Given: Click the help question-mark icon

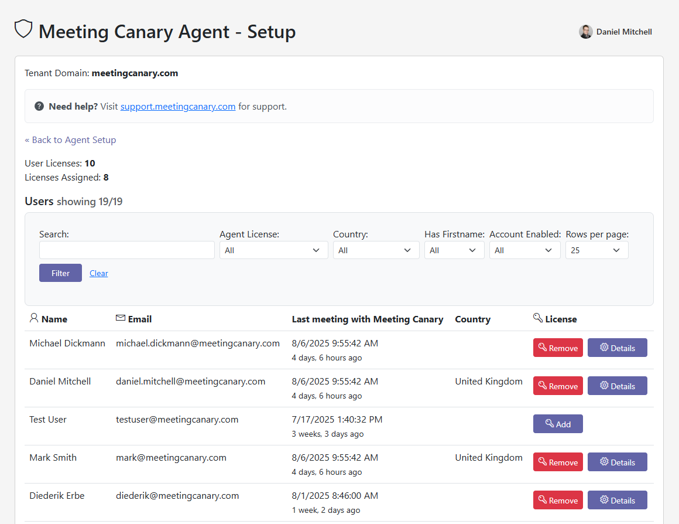Looking at the screenshot, I should click(x=39, y=106).
